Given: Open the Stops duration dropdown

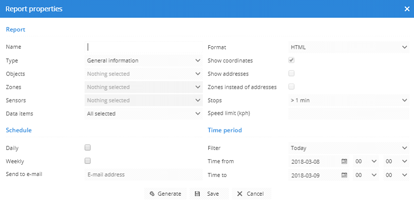Looking at the screenshot, I should pyautogui.click(x=348, y=101).
